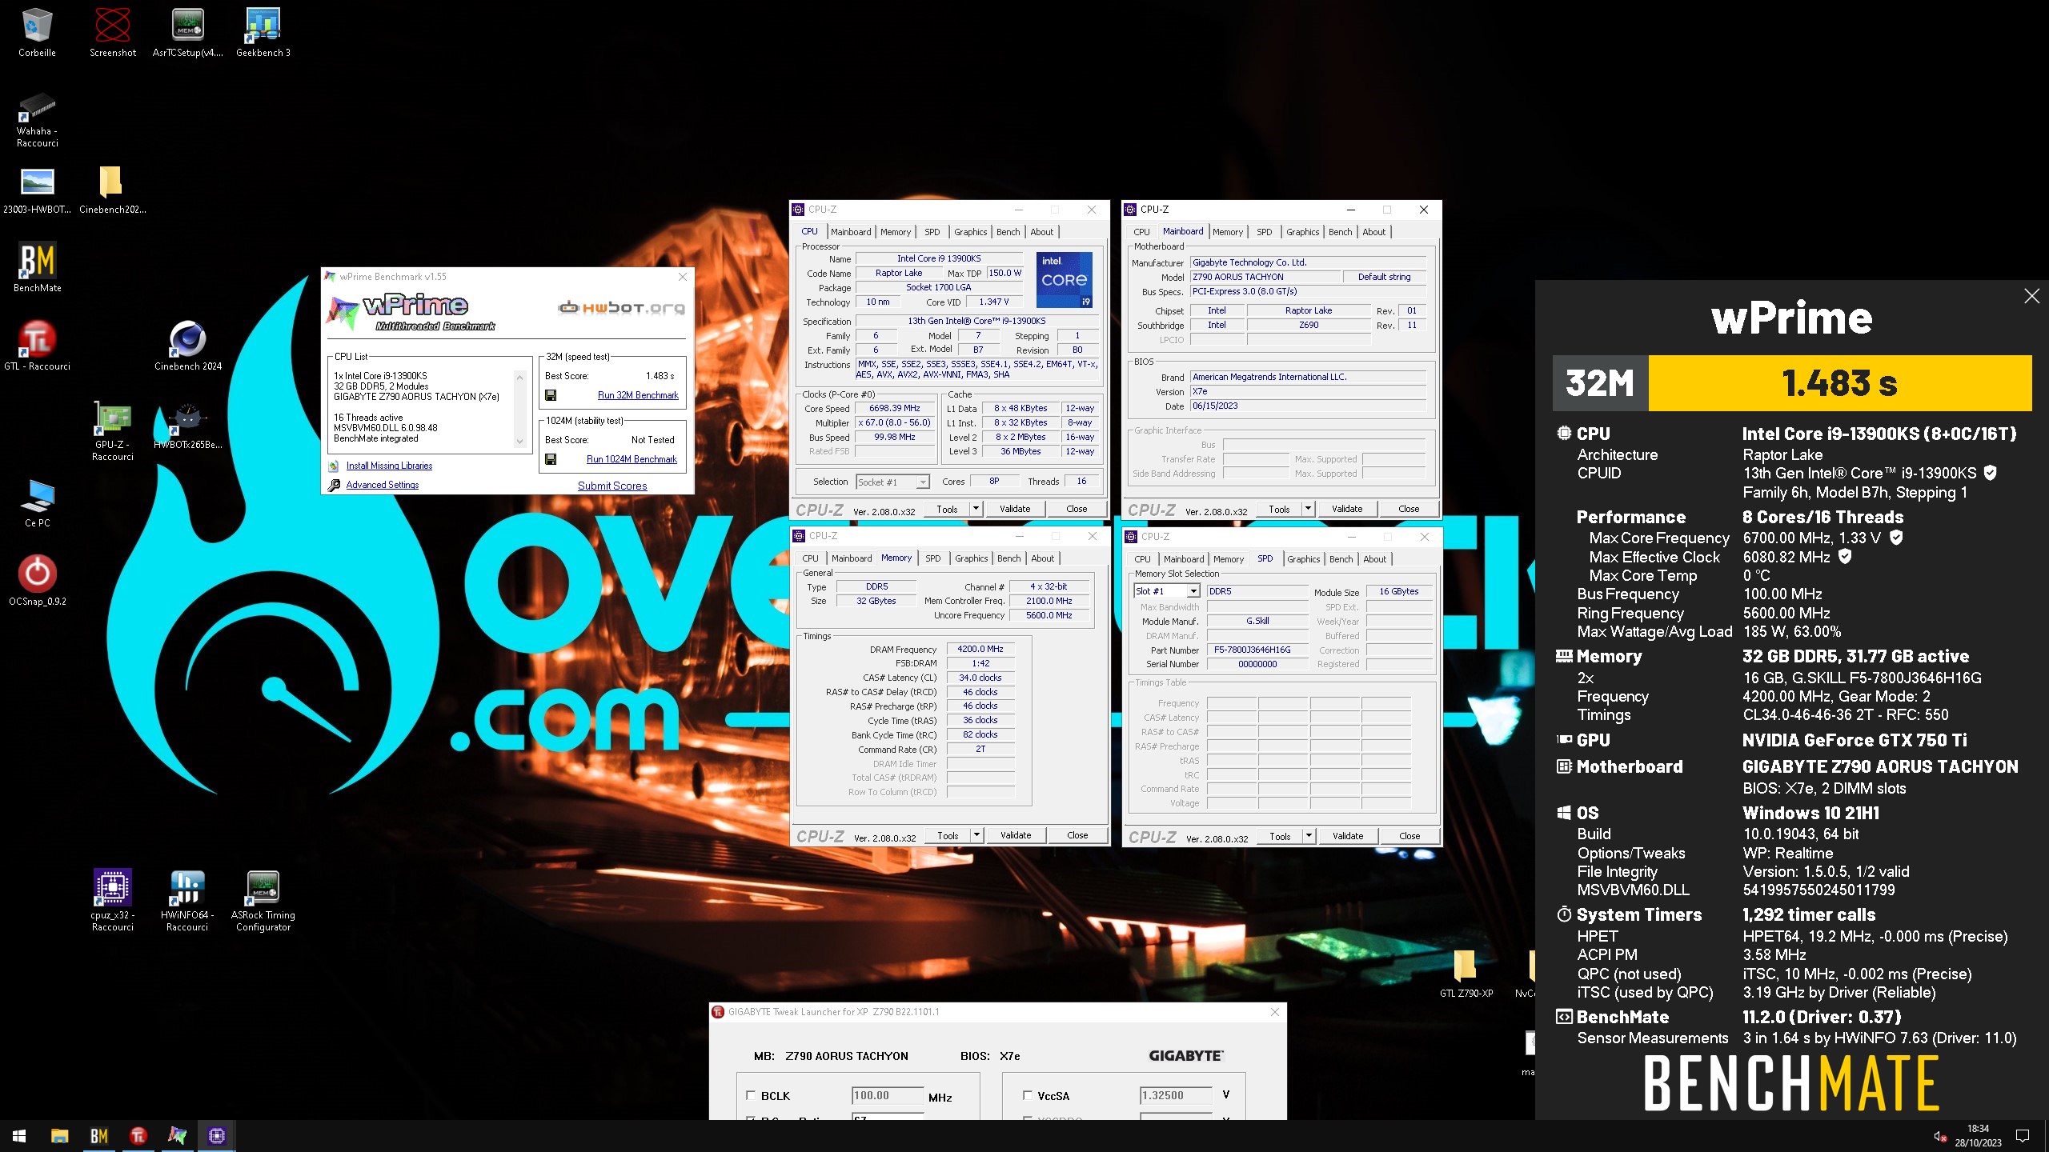Switch to SPD tab in CPU-Z Memory window
Screen dimensions: 2049x1152
pyautogui.click(x=932, y=558)
